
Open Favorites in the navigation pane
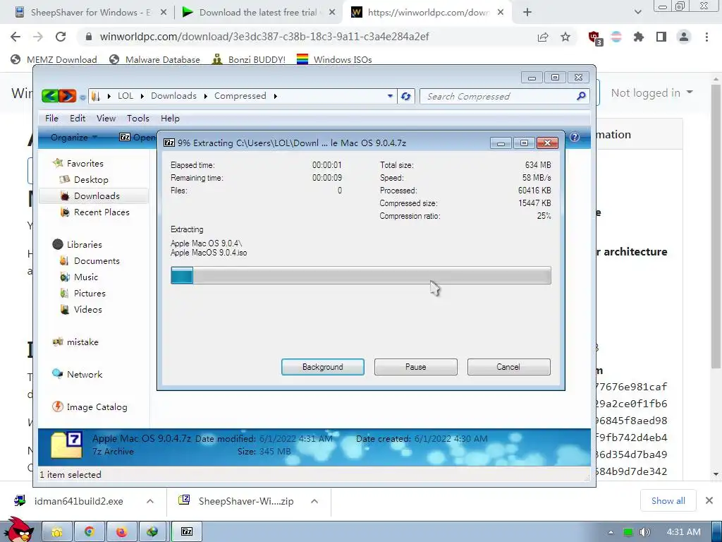point(85,163)
